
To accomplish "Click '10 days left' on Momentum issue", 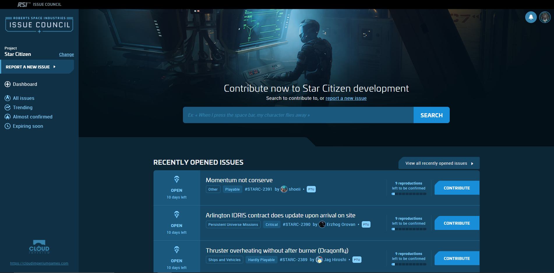I will 177,197.
